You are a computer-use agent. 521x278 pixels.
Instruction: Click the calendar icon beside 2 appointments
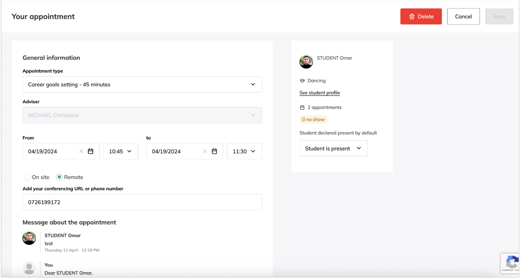[302, 108]
